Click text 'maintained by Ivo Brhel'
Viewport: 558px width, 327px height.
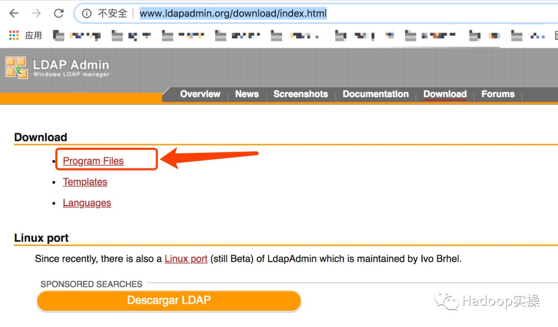click(x=408, y=259)
